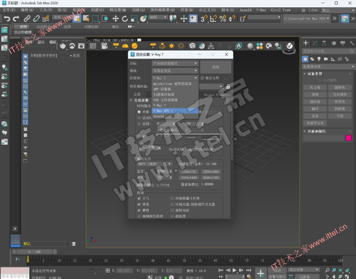Set output size with 1920x1080 button

pyautogui.click(x=211, y=172)
